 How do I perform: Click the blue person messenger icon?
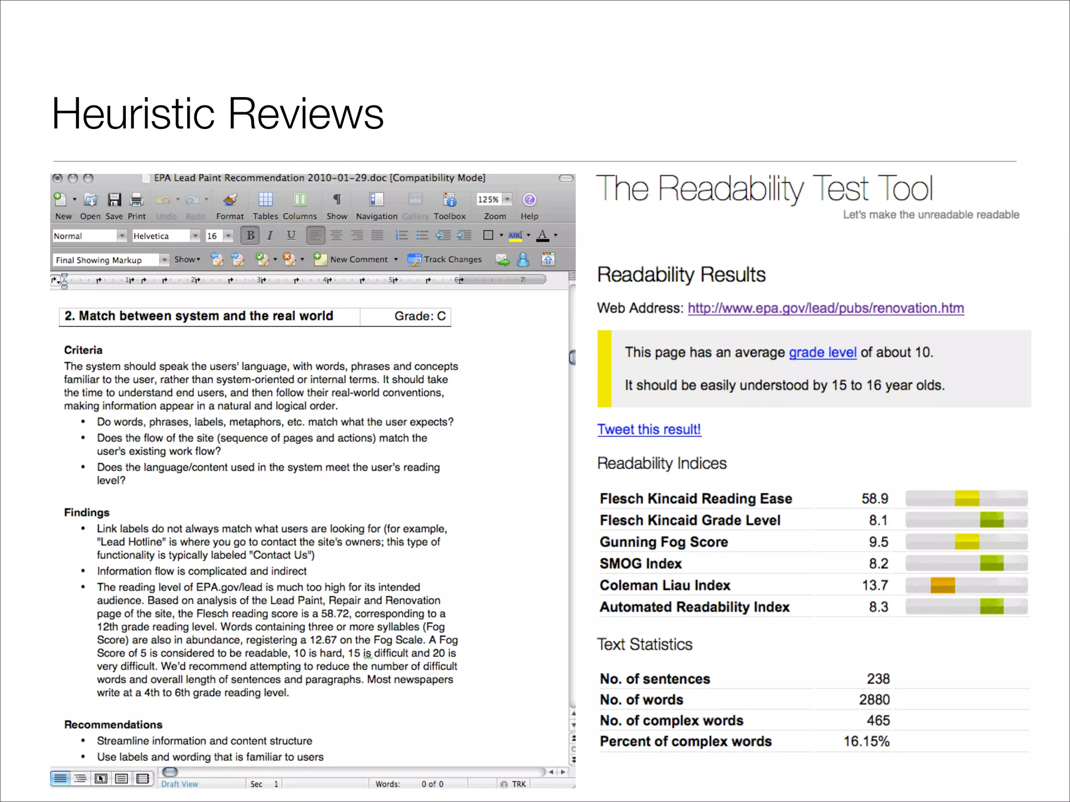[523, 260]
